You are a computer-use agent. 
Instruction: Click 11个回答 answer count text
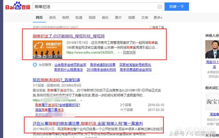click(x=127, y=110)
